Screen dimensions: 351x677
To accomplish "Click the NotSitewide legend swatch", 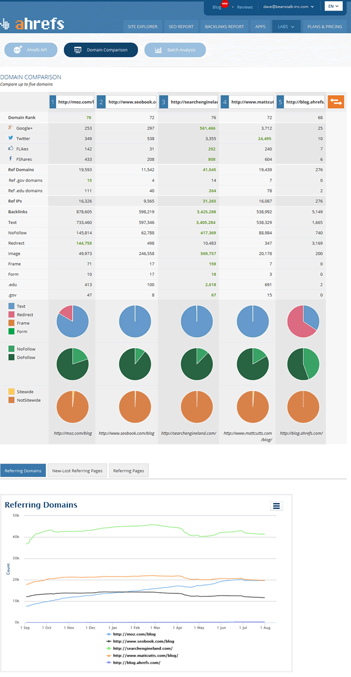I will point(12,400).
